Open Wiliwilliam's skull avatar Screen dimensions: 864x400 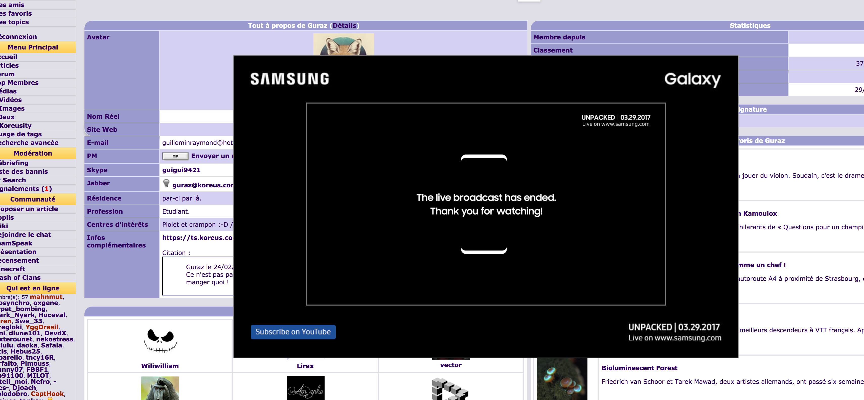click(160, 340)
